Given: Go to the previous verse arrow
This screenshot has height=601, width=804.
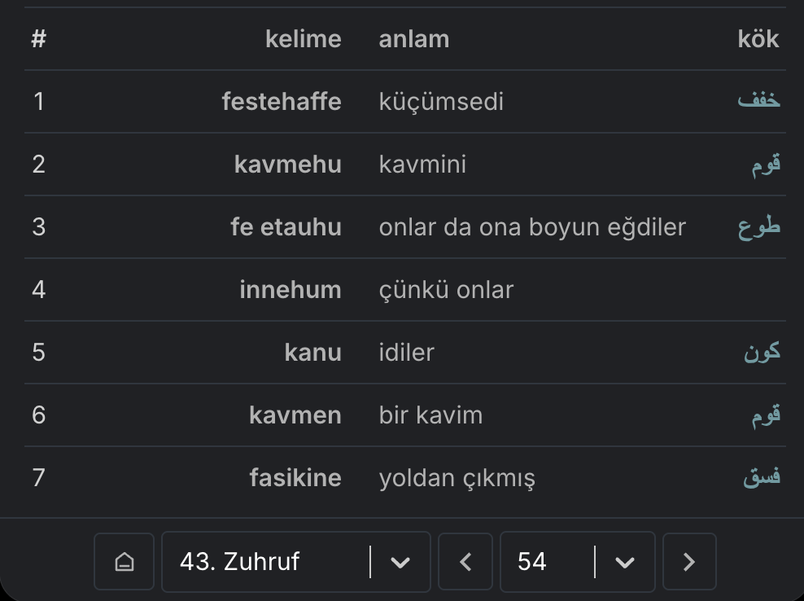Looking at the screenshot, I should (x=465, y=561).
